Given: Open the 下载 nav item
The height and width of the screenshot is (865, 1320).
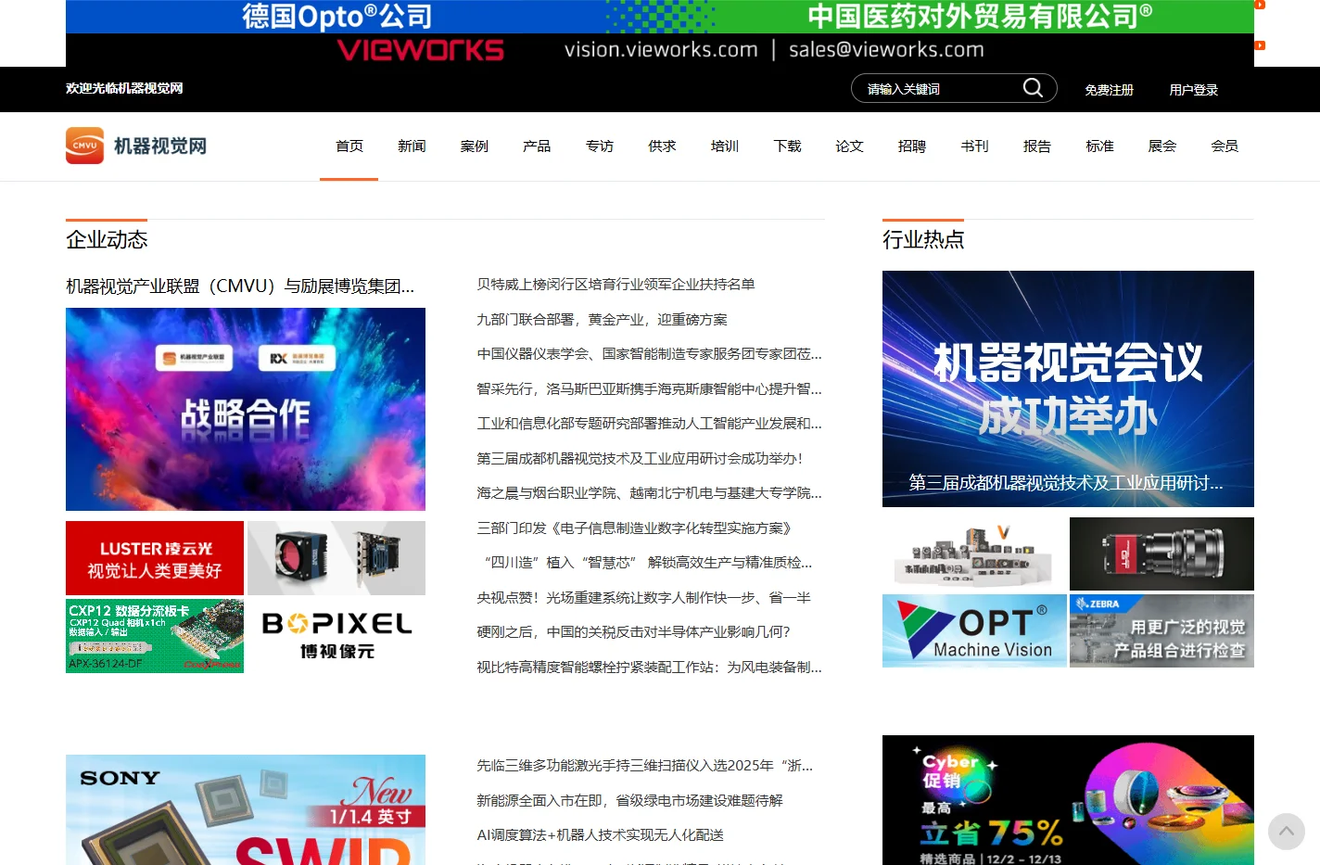Looking at the screenshot, I should 787,146.
